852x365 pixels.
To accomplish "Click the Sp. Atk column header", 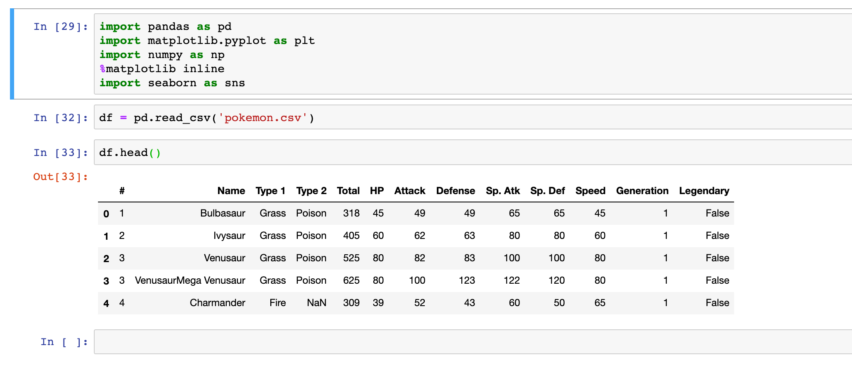I will point(503,191).
